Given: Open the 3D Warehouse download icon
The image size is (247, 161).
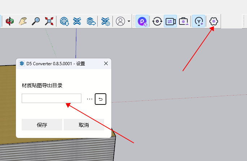Looking at the screenshot, I should tap(64, 21).
